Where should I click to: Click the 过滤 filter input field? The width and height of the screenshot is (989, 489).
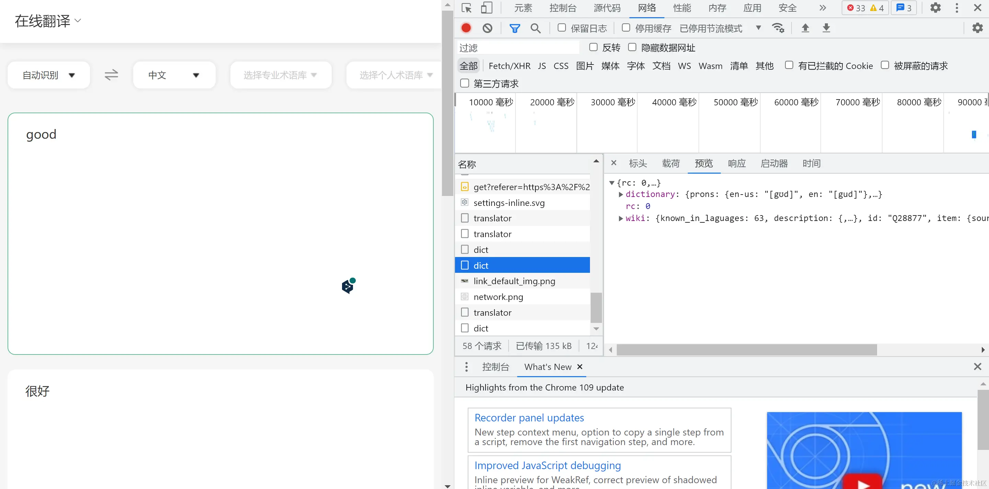click(518, 48)
